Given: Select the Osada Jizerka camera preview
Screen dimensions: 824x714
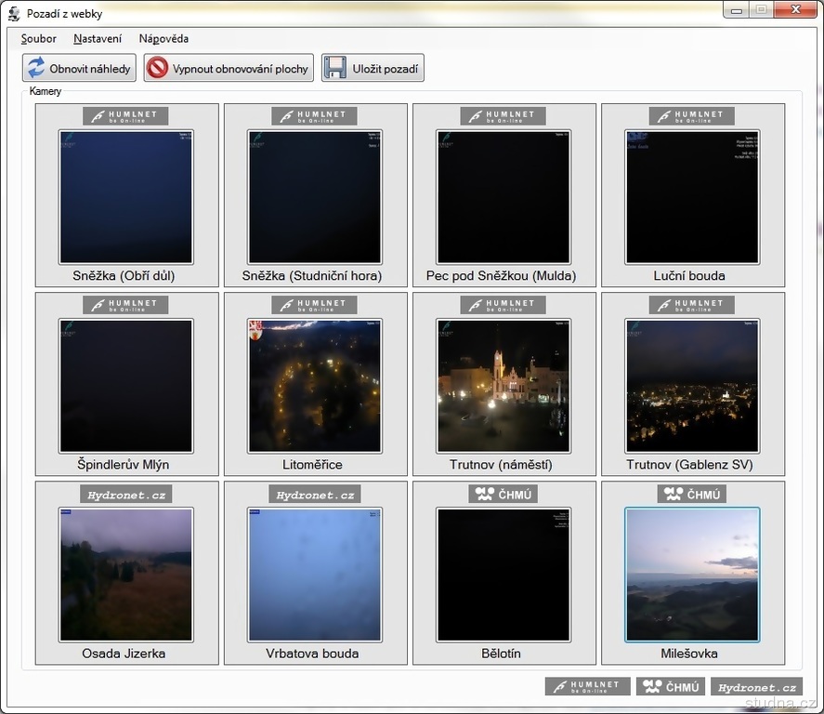Looking at the screenshot, I should 126,575.
